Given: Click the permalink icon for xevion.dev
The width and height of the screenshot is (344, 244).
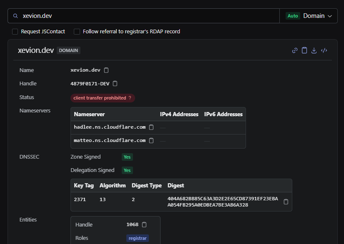Looking at the screenshot, I should click(294, 50).
